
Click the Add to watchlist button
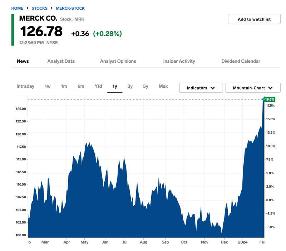pos(254,19)
